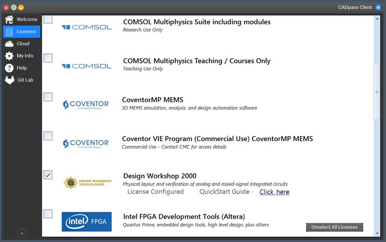386x242 pixels.
Task: Click the Intel FPGA logo
Action: (x=87, y=222)
